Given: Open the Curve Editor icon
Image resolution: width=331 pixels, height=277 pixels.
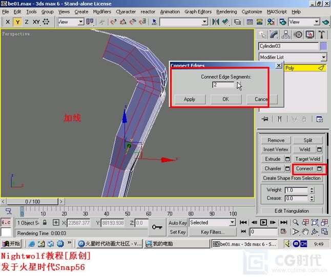Looking at the screenshot, I should click(x=250, y=22).
